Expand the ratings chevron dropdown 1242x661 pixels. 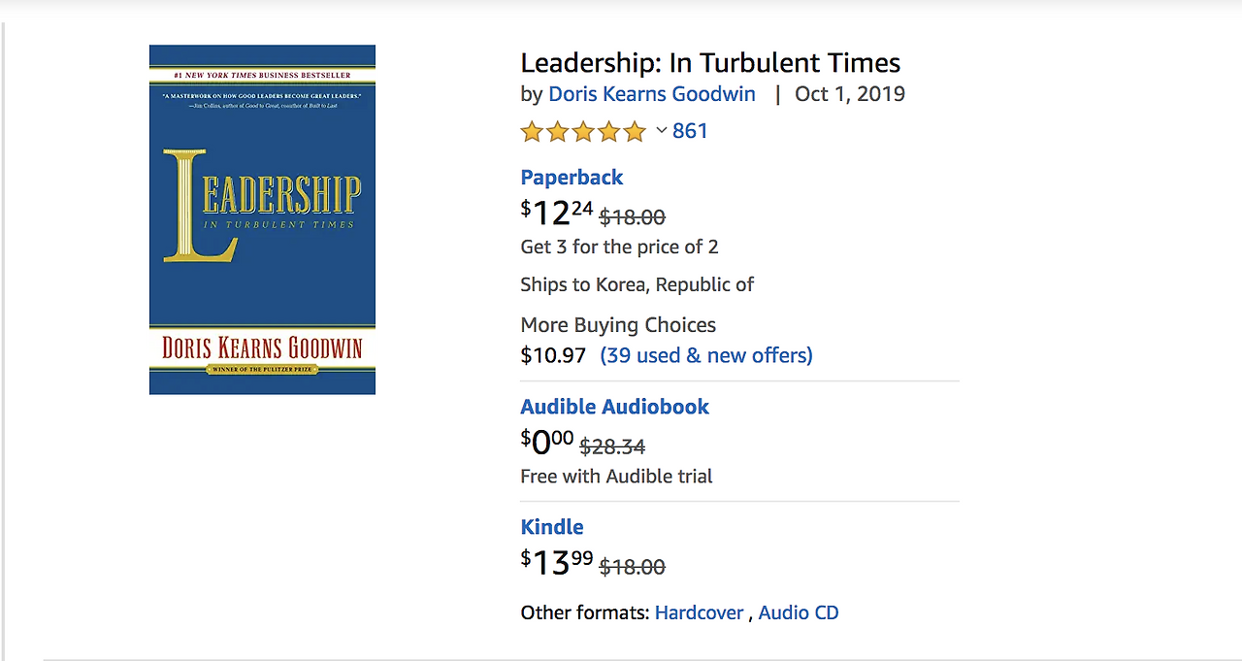(x=662, y=130)
